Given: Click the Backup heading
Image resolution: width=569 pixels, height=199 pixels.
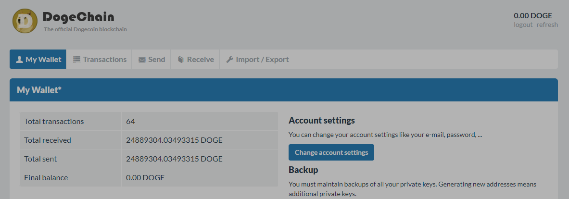Looking at the screenshot, I should click(303, 170).
